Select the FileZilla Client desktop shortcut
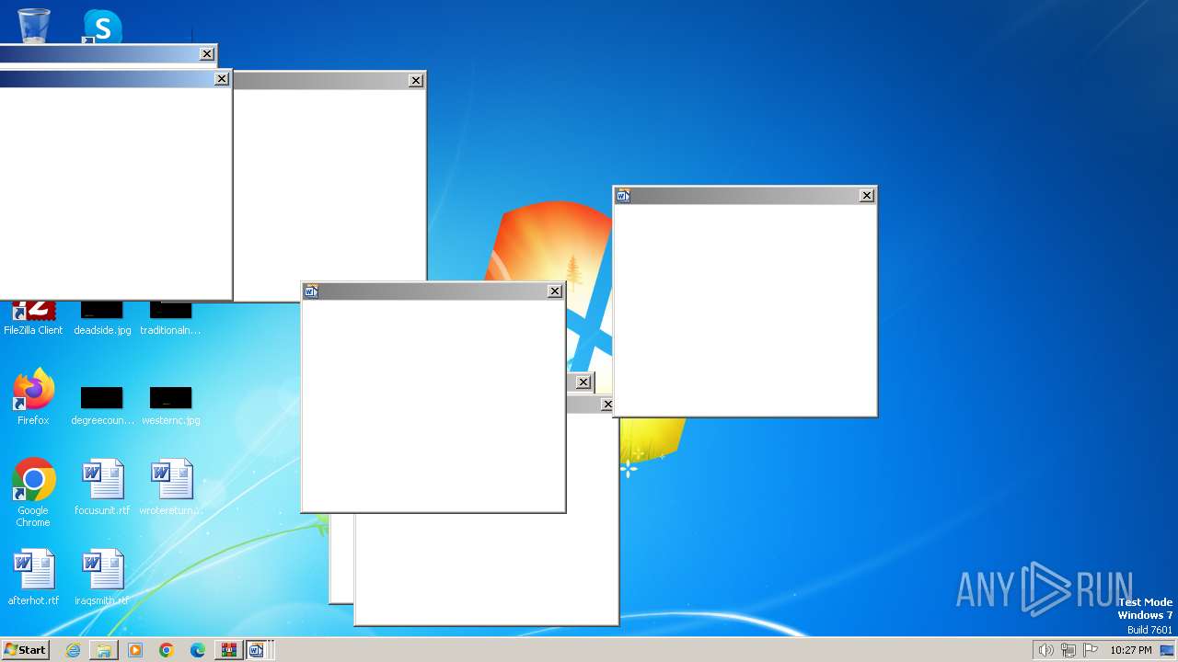Viewport: 1178px width, 662px height. tap(33, 319)
